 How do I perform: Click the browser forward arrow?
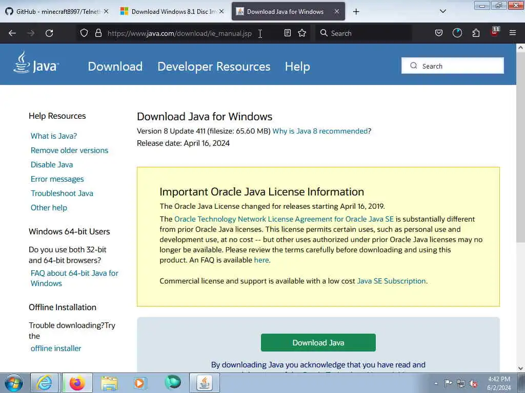(x=31, y=33)
